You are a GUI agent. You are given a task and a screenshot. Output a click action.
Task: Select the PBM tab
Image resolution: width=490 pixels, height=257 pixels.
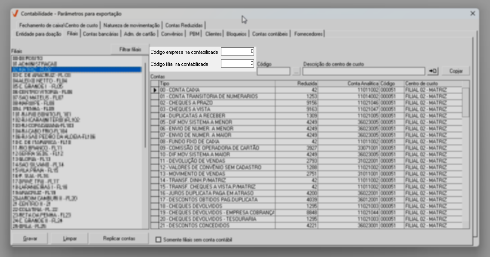194,34
